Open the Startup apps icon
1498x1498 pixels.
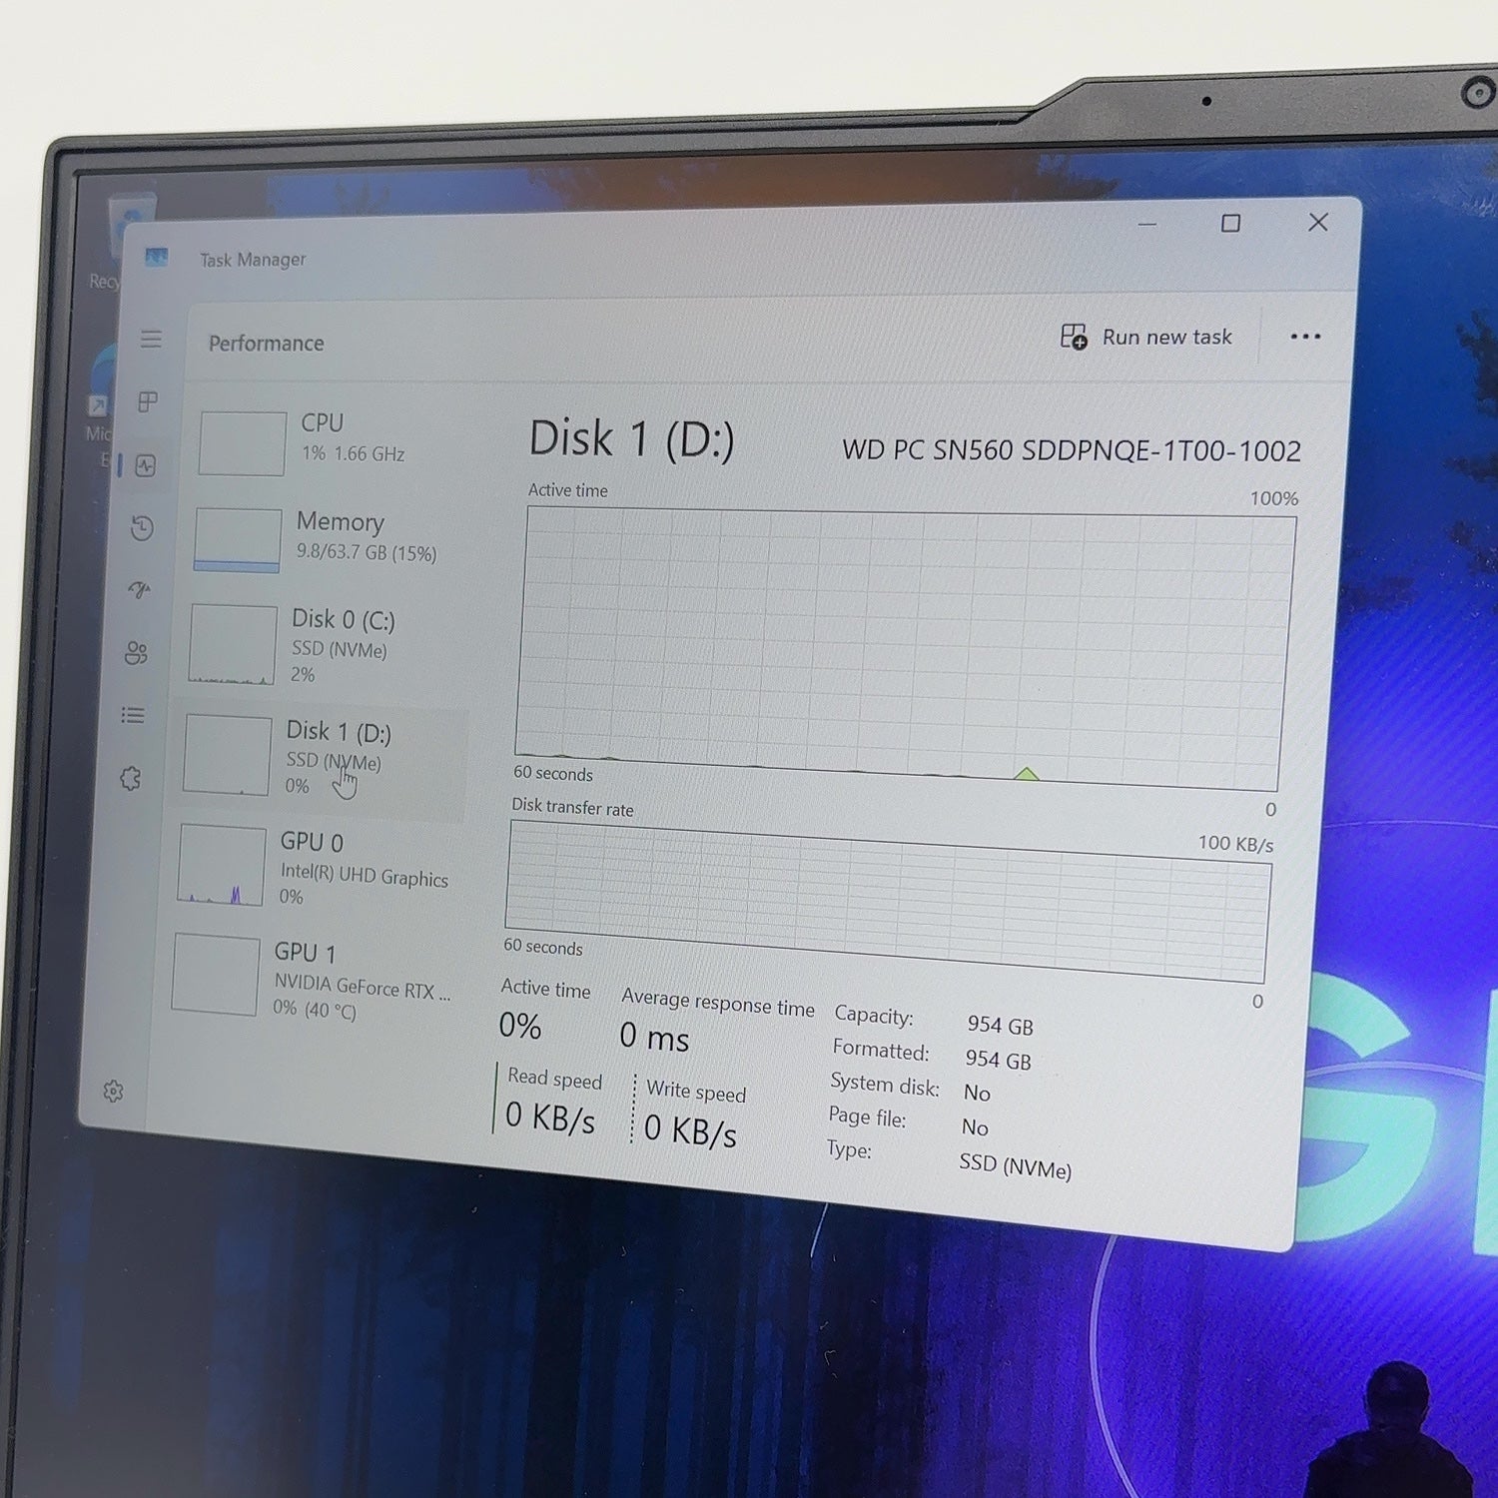click(139, 589)
